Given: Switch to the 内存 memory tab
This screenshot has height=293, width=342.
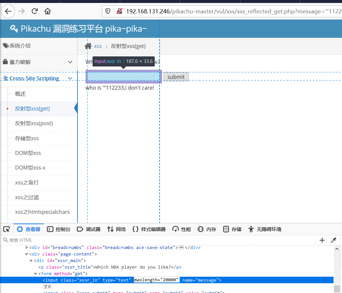Looking at the screenshot, I should pos(207,229).
